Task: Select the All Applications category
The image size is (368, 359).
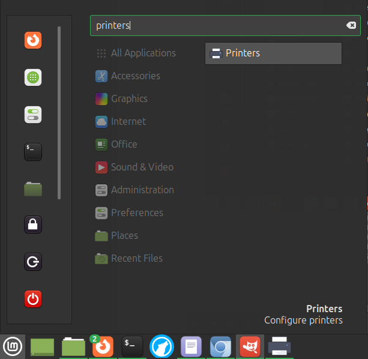Action: 143,53
